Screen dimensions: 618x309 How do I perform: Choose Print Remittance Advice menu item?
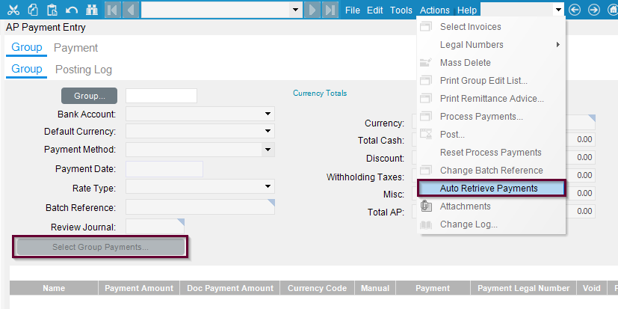pos(492,99)
